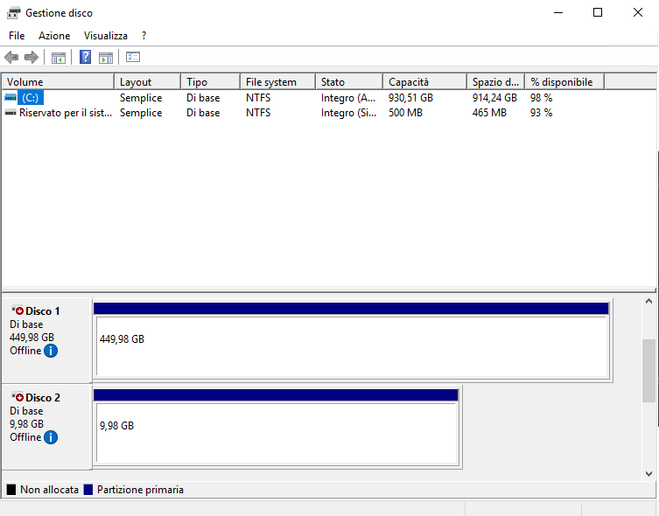This screenshot has height=516, width=659.
Task: Click the 465 MB free space cell
Action: coord(489,113)
